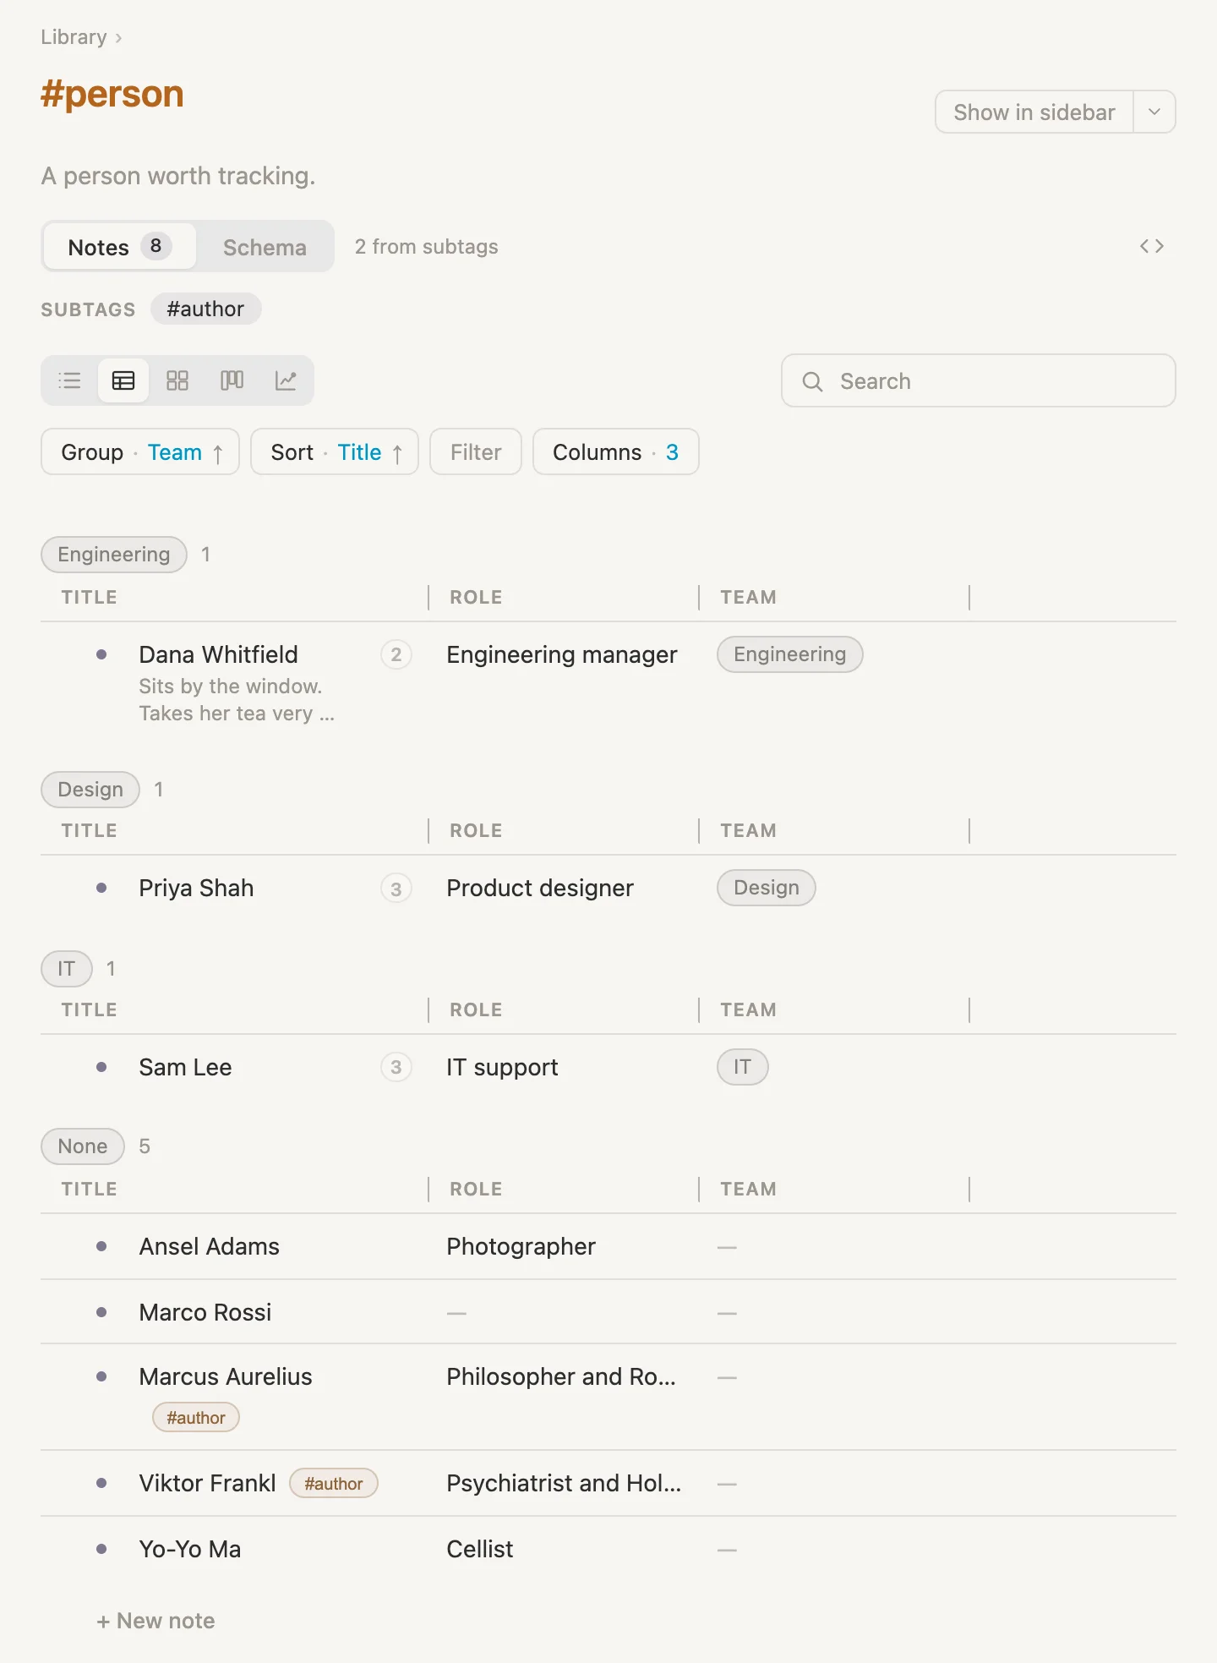Screen dimensions: 1217x1663
Task: Click the bullet beside Yo-Yo Ma
Action: 101,1549
